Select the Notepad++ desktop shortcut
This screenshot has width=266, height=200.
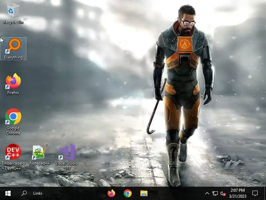40,154
